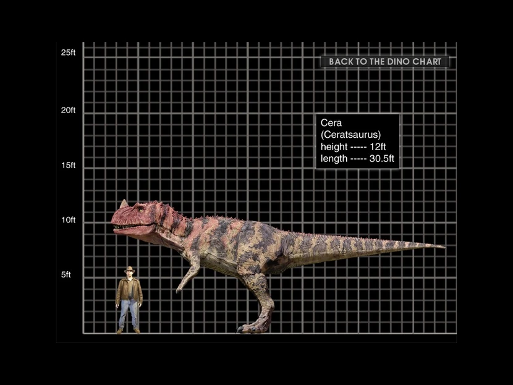Click the length 30.5ft line
The height and width of the screenshot is (385, 513).
click(x=357, y=159)
